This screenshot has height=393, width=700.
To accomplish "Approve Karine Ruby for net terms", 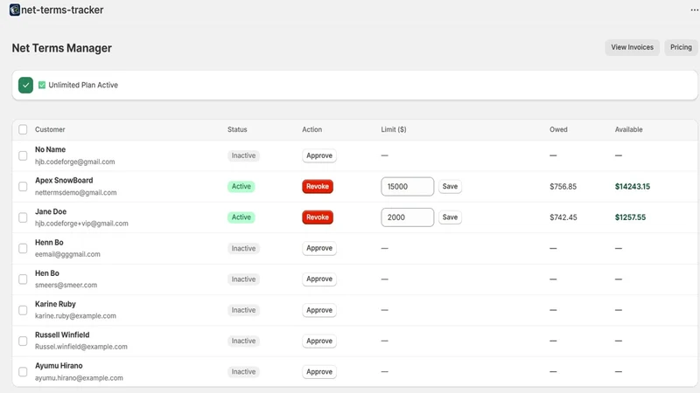I will [319, 310].
